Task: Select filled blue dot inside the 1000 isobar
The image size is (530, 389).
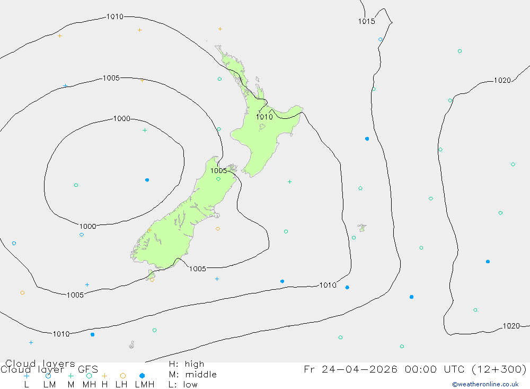Action: (147, 180)
